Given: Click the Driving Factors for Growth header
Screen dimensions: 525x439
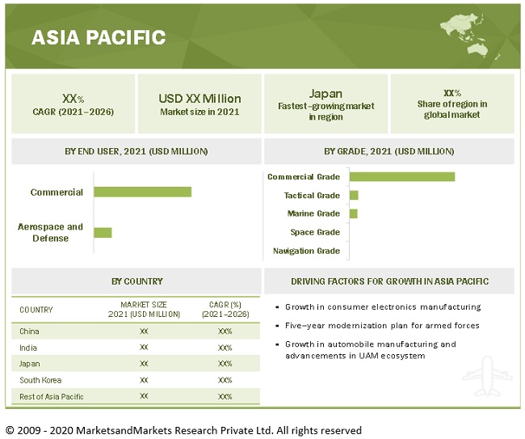Looking at the screenshot, I should pyautogui.click(x=388, y=281).
